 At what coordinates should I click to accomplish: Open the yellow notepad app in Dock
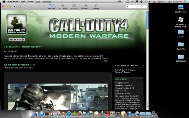(123, 114)
